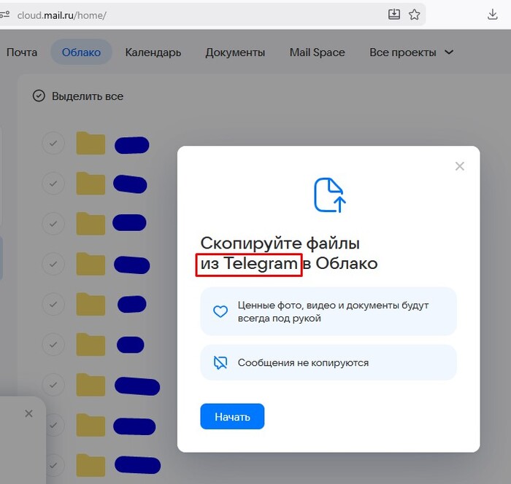The image size is (511, 484).
Task: Open the topmost folder icon in the list
Action: click(91, 143)
